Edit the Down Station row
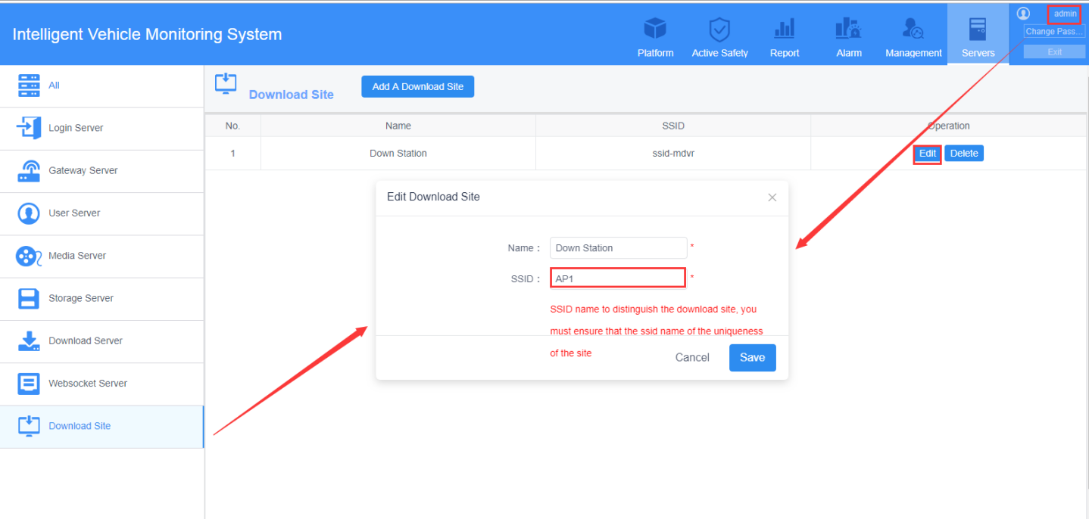This screenshot has width=1089, height=519. (x=927, y=154)
